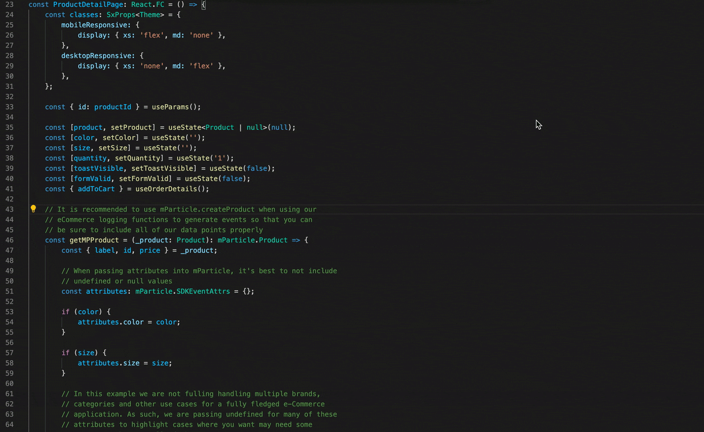Viewport: 704px width, 432px height.
Task: Click the comment starting "categories and other use cases"
Action: [193, 404]
